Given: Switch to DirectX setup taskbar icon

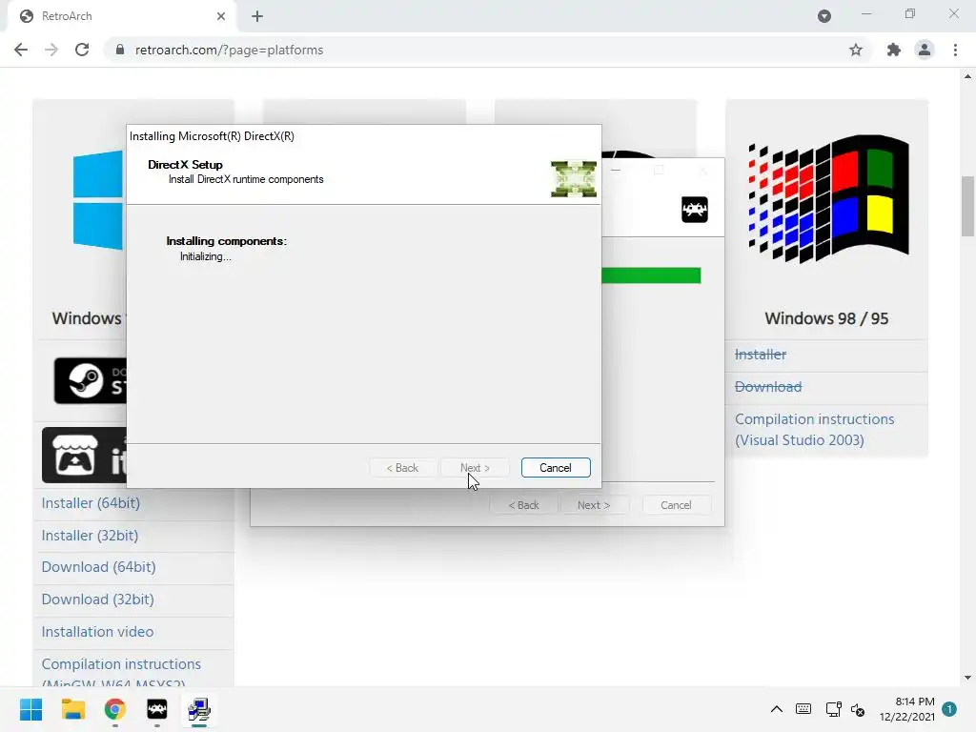Looking at the screenshot, I should pyautogui.click(x=199, y=709).
